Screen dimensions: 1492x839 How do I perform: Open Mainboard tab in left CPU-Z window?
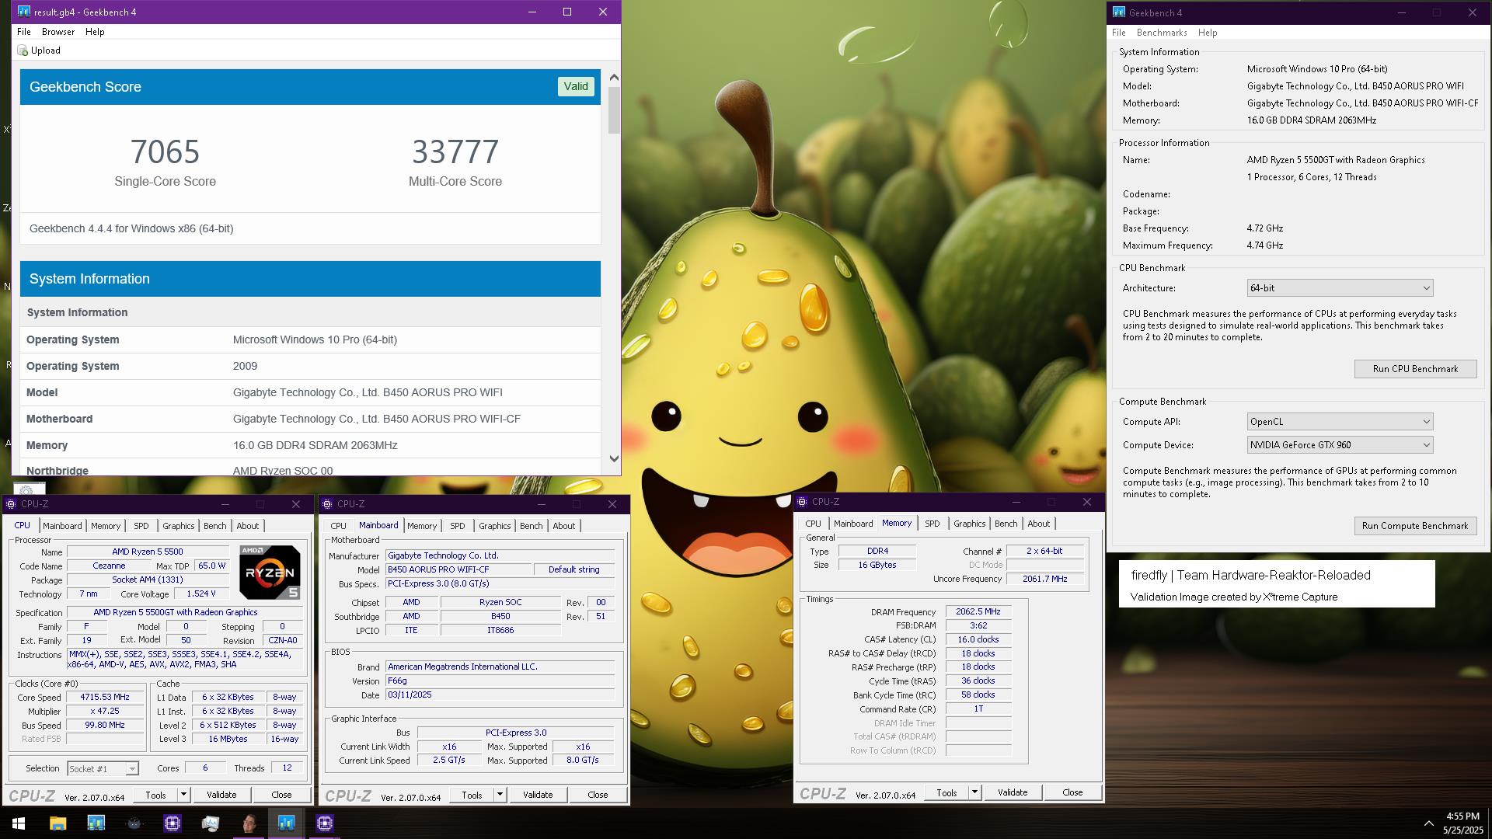(x=62, y=526)
